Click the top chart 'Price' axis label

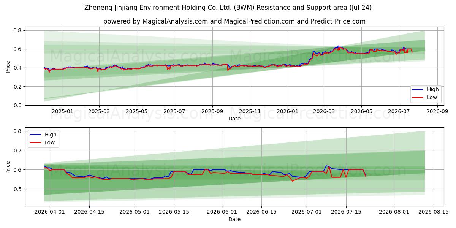[8, 67]
